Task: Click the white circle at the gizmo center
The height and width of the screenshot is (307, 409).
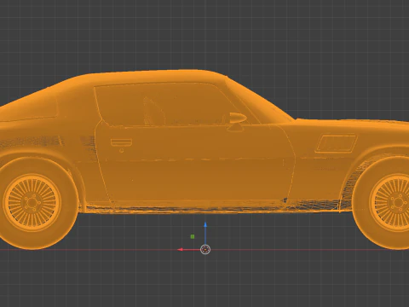Action: [205, 250]
